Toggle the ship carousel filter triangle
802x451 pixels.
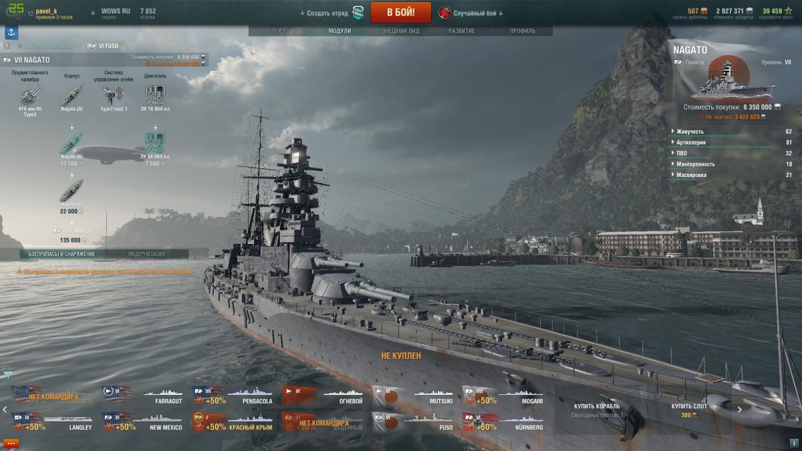(x=8, y=374)
